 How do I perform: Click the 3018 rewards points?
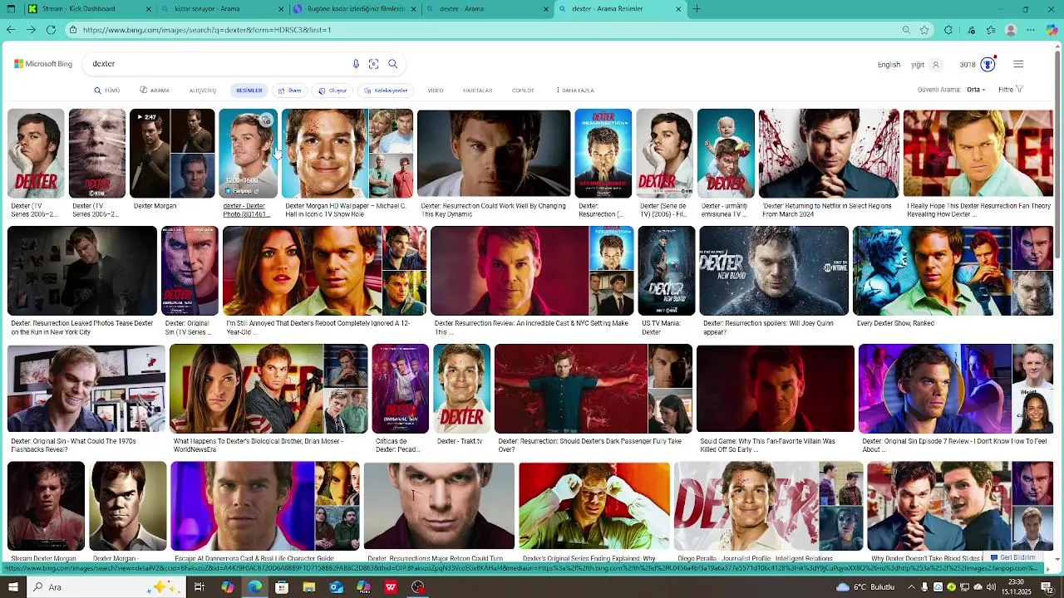pyautogui.click(x=968, y=65)
